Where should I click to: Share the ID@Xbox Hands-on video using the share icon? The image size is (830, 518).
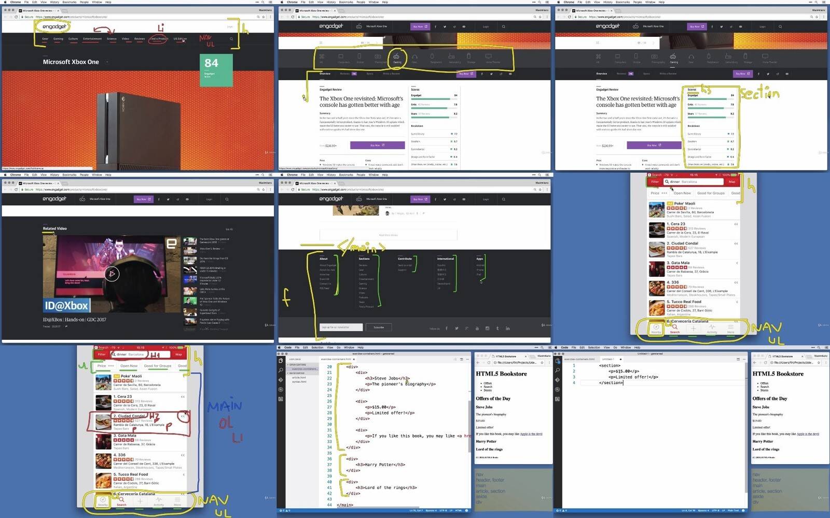point(66,326)
